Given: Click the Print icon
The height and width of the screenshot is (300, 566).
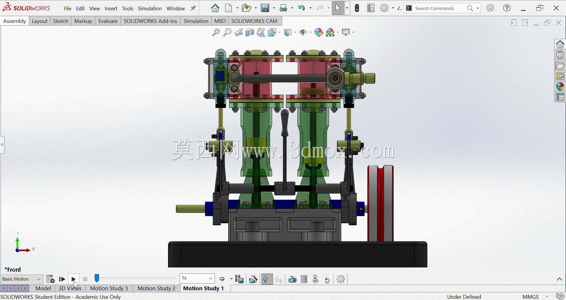Looking at the screenshot, I should [x=283, y=8].
